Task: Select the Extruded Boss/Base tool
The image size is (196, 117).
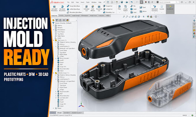Action: pyautogui.click(x=54, y=8)
